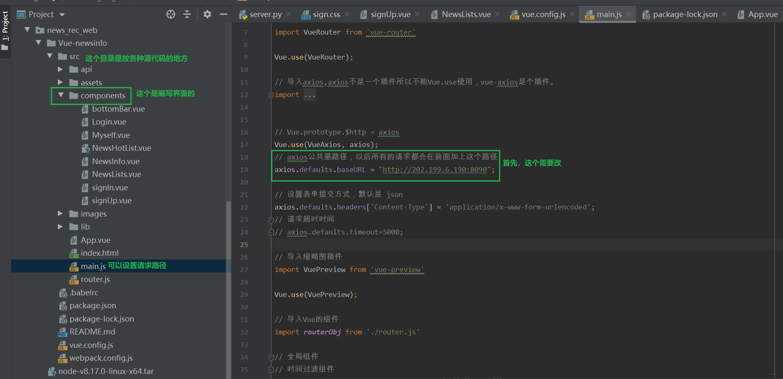This screenshot has height=379, width=783.
Task: Open the Project view dropdown
Action: (62, 15)
